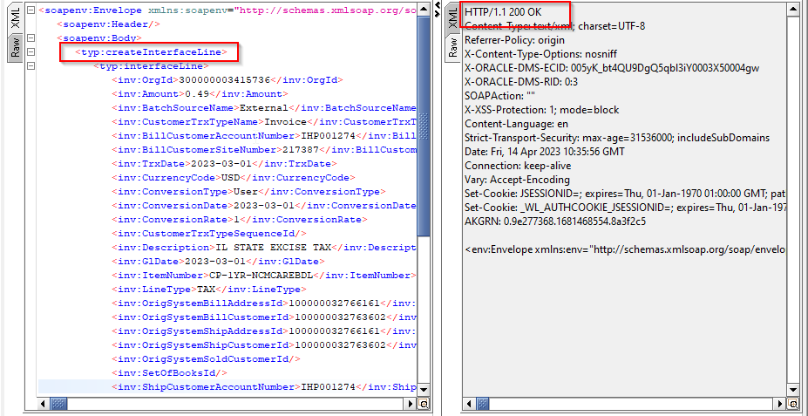Click the response panel's scroll-up arrow
Viewport: 808px width, 416px height.
(791, 10)
